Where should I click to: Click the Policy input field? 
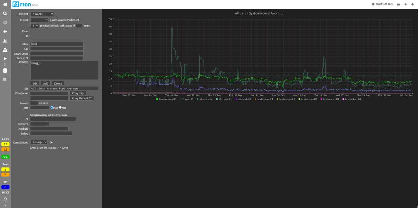point(57,44)
